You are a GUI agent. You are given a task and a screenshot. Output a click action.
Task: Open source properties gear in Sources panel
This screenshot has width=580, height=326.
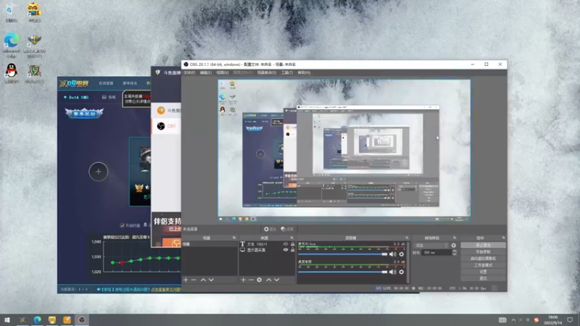pos(260,280)
